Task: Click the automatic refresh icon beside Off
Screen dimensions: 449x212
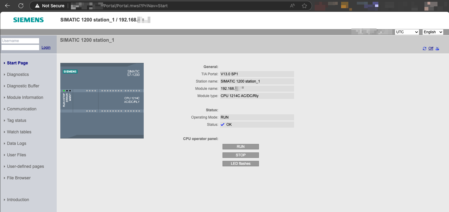Action: [424, 49]
